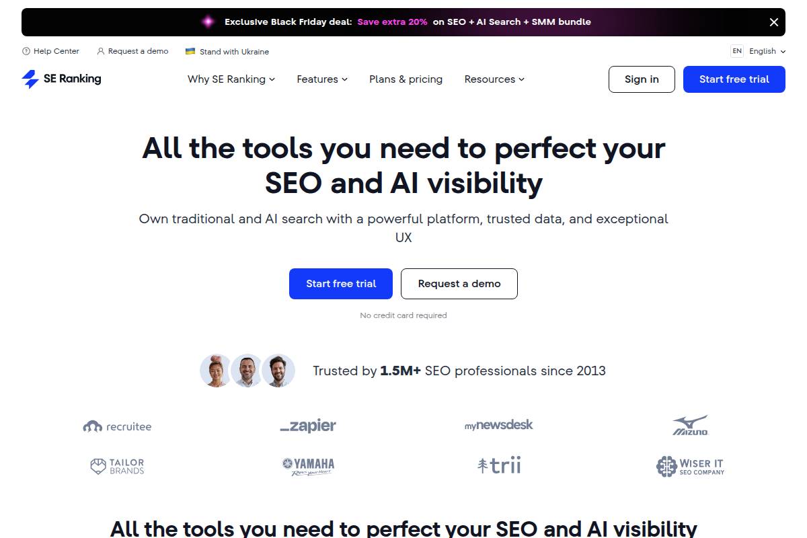
Task: Expand the Why SE Ranking menu
Action: pos(231,79)
